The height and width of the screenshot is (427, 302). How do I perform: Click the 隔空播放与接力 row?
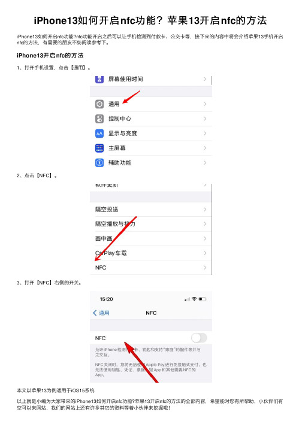(151, 224)
